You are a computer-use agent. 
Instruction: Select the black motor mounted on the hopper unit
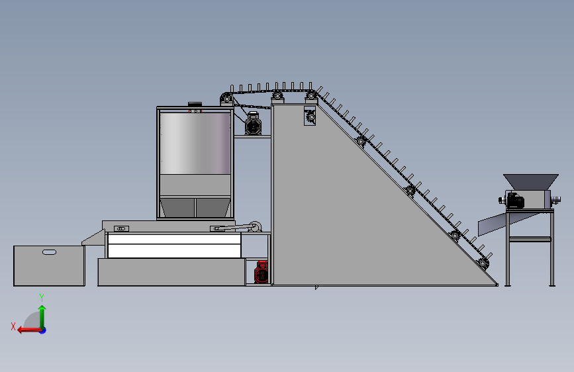coord(515,201)
